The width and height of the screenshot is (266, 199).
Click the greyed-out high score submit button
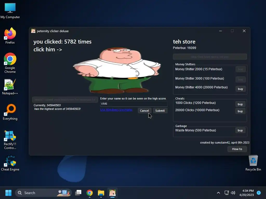(65, 99)
